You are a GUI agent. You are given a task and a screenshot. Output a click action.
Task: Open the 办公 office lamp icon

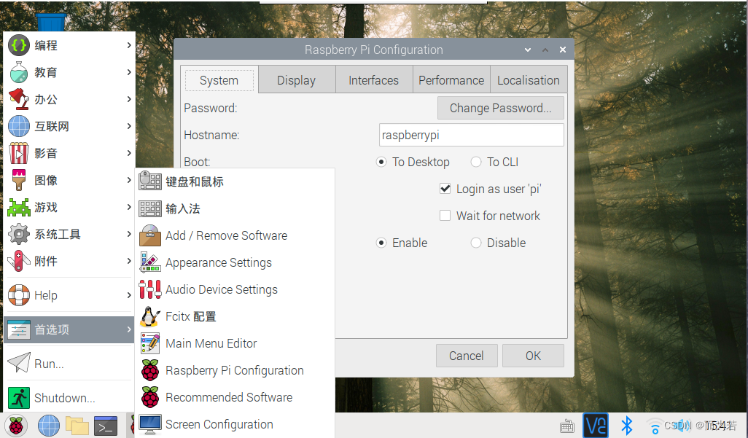[x=19, y=99]
